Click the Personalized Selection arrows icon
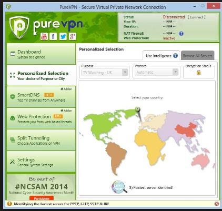 pyautogui.click(x=13, y=75)
